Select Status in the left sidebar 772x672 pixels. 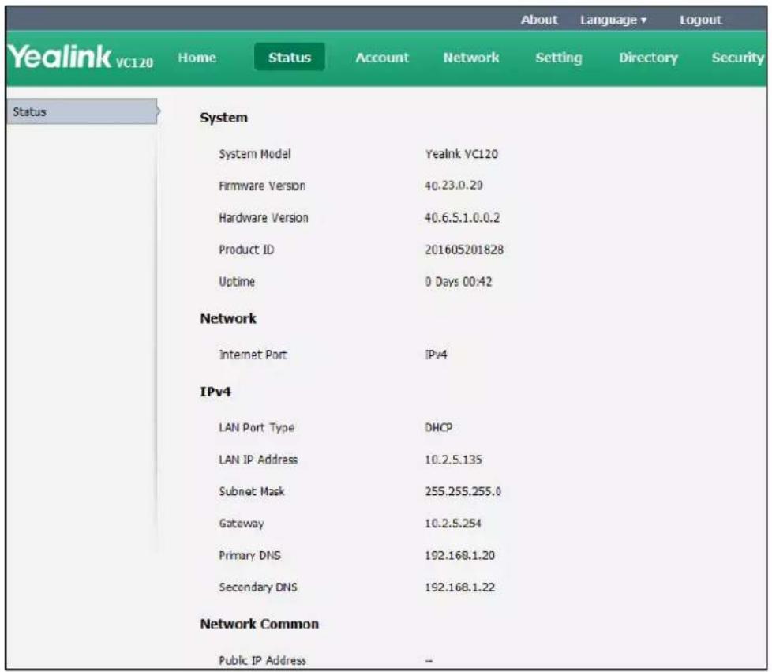point(82,112)
